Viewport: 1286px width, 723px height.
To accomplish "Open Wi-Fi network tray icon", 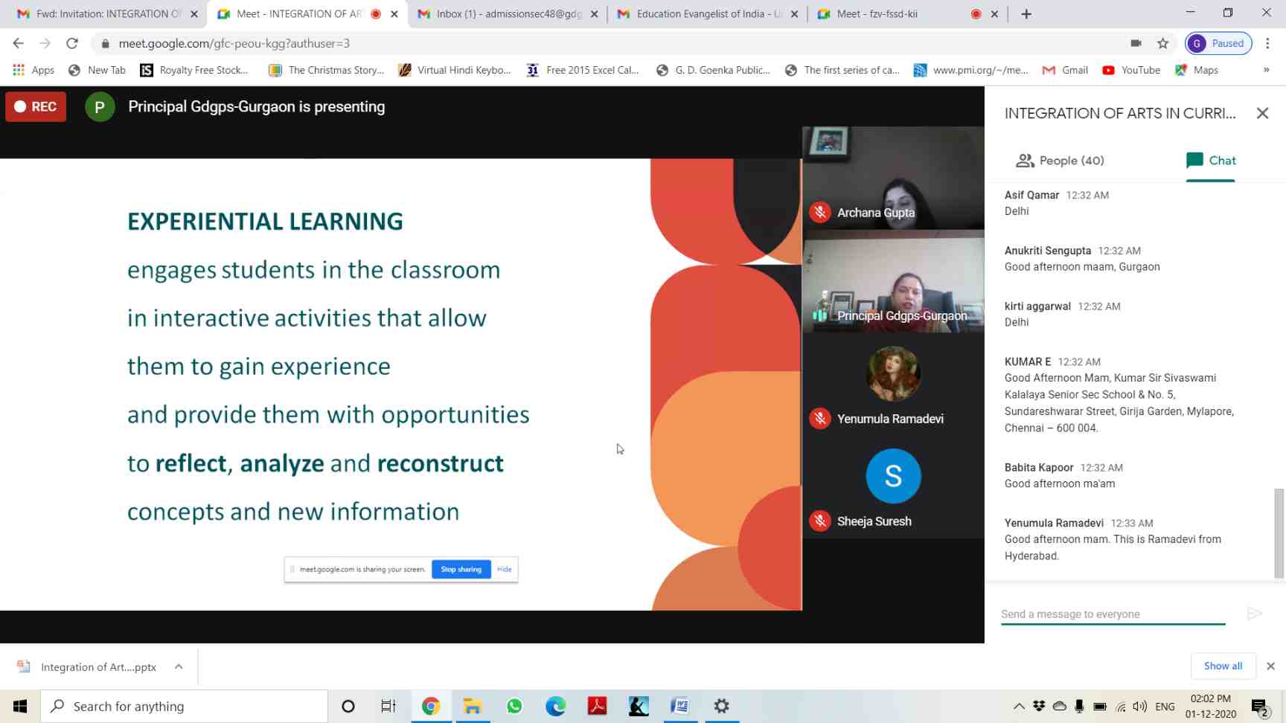I will click(x=1121, y=707).
